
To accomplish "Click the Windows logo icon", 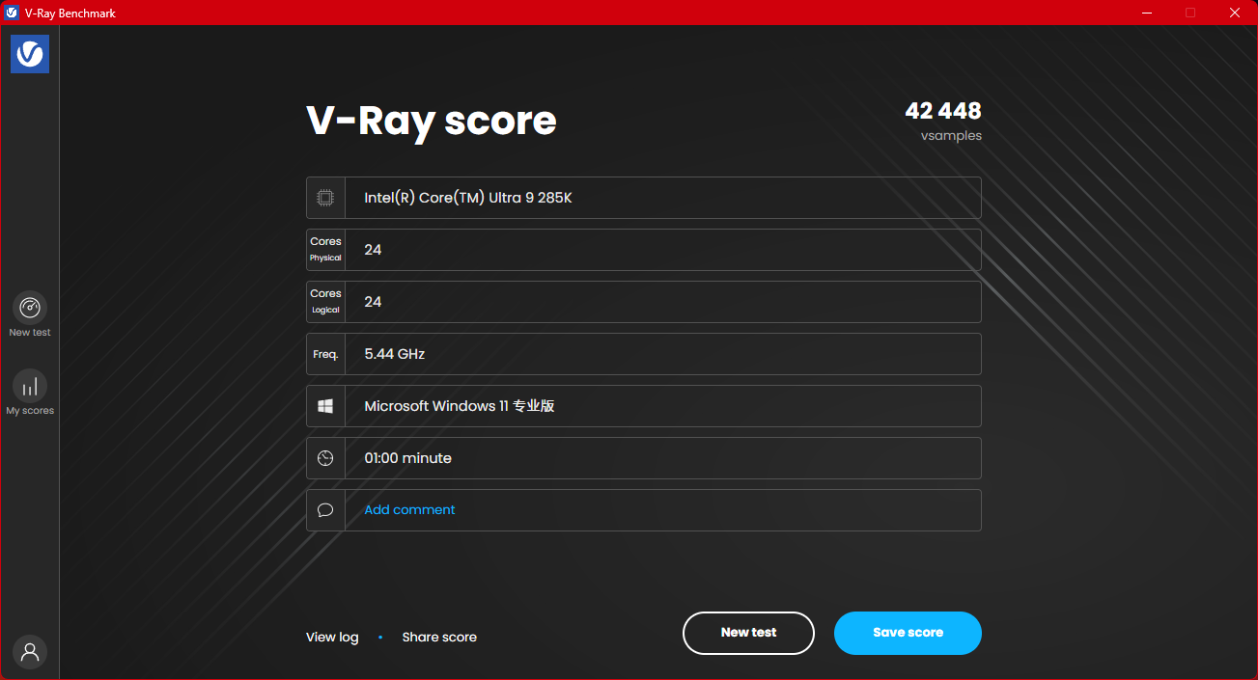I will pos(325,406).
